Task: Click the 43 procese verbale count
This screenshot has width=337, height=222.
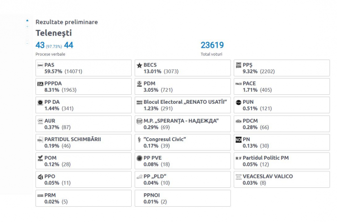Action: 40,45
